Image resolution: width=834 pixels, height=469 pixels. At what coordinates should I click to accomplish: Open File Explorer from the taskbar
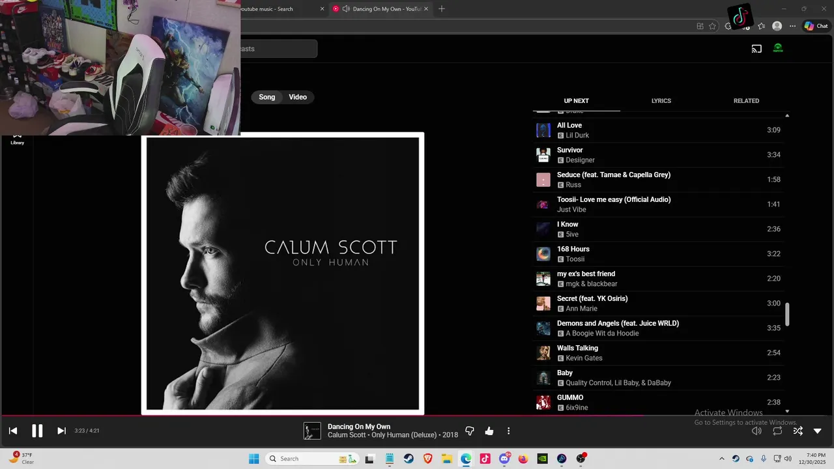(447, 459)
